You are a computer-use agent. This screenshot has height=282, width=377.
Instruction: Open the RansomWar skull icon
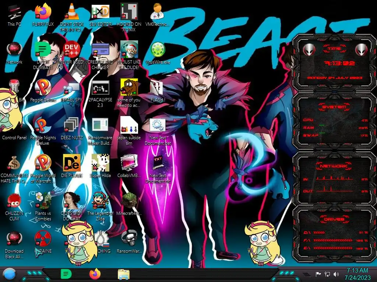[x=129, y=238]
